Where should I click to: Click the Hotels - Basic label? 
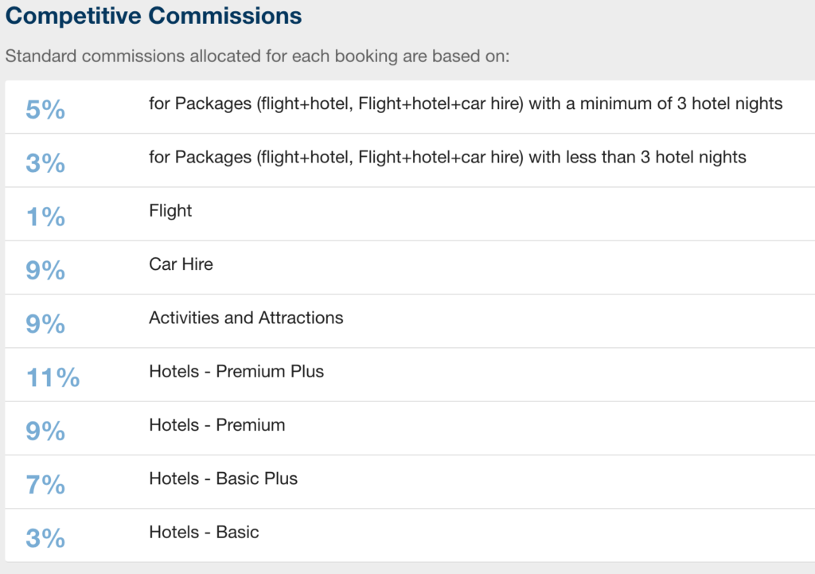coord(204,532)
